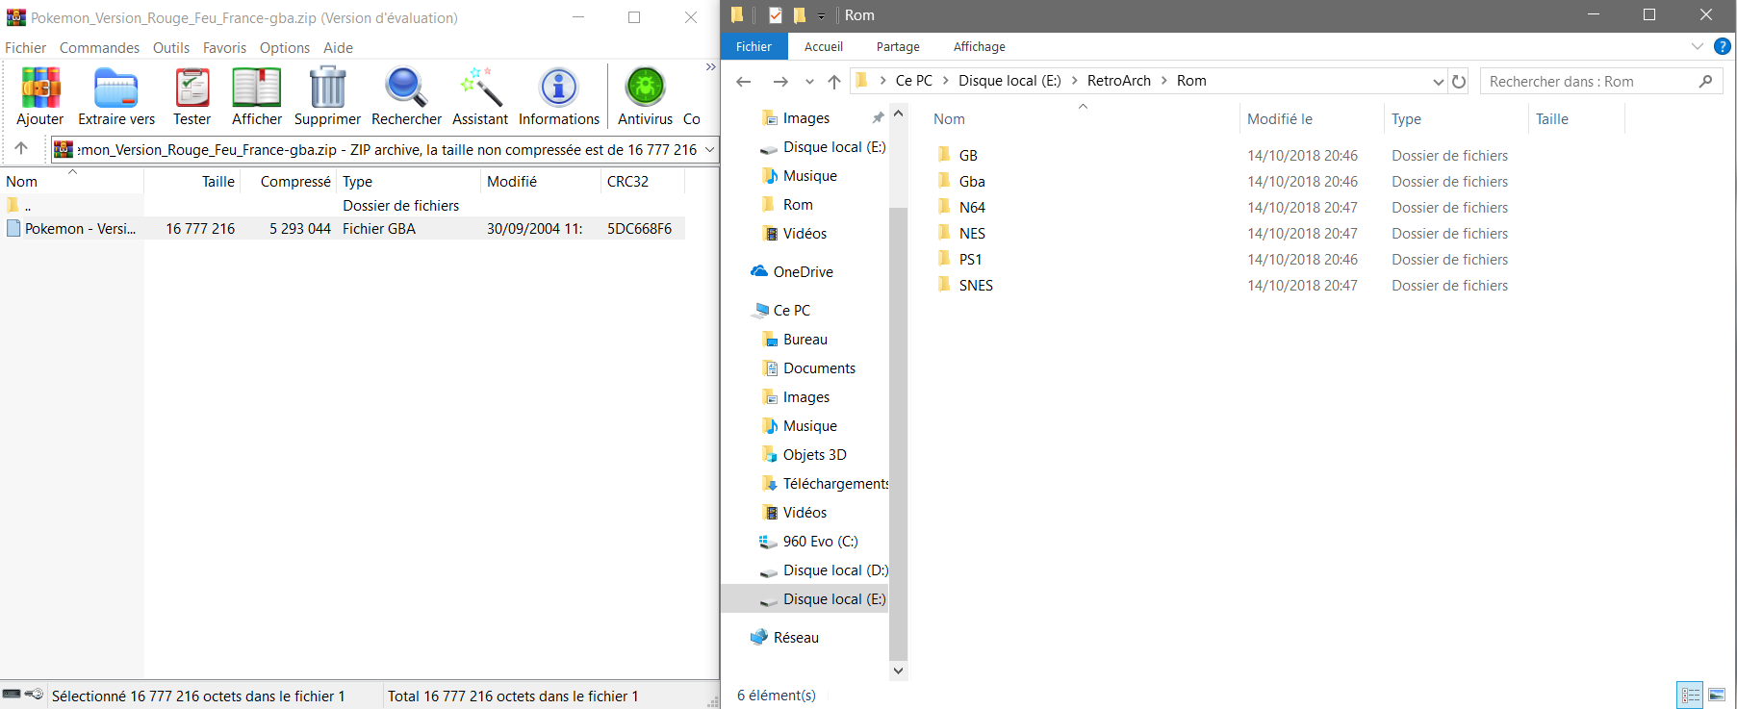
Task: Click RetroArch in the breadcrumb path
Action: pos(1119,81)
